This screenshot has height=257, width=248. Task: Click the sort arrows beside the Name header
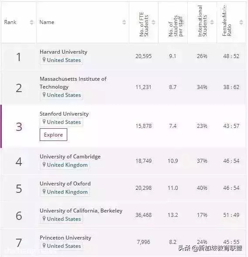(x=124, y=22)
